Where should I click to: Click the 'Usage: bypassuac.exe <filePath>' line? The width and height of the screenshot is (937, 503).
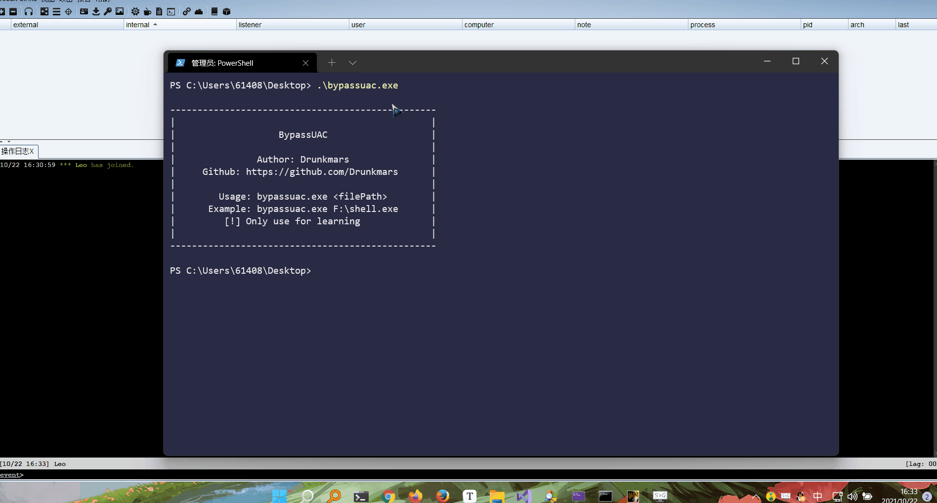click(303, 197)
